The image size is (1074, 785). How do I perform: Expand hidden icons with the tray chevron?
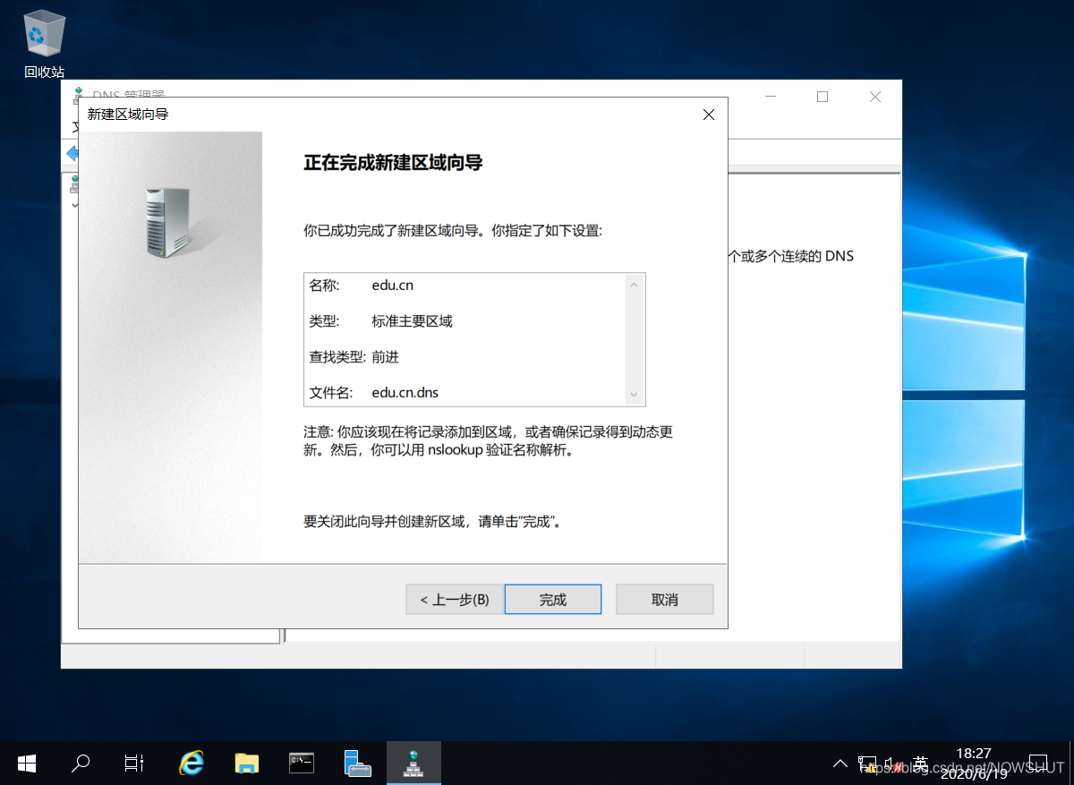point(840,763)
